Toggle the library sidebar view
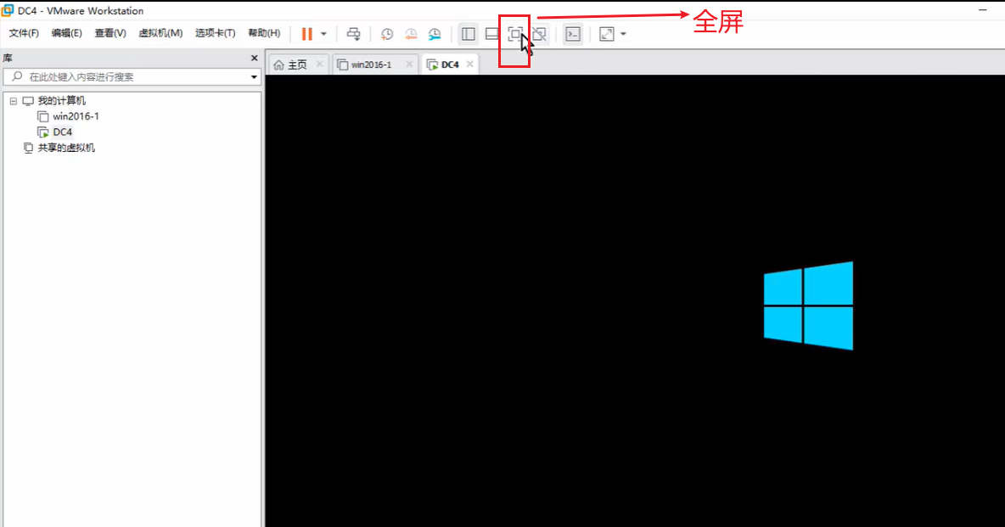This screenshot has width=1005, height=527. click(x=469, y=34)
